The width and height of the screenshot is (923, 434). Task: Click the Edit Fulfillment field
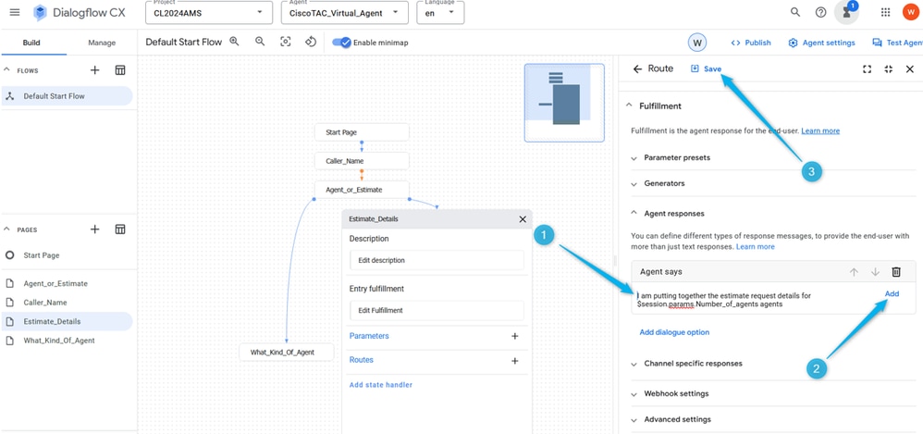pyautogui.click(x=437, y=310)
